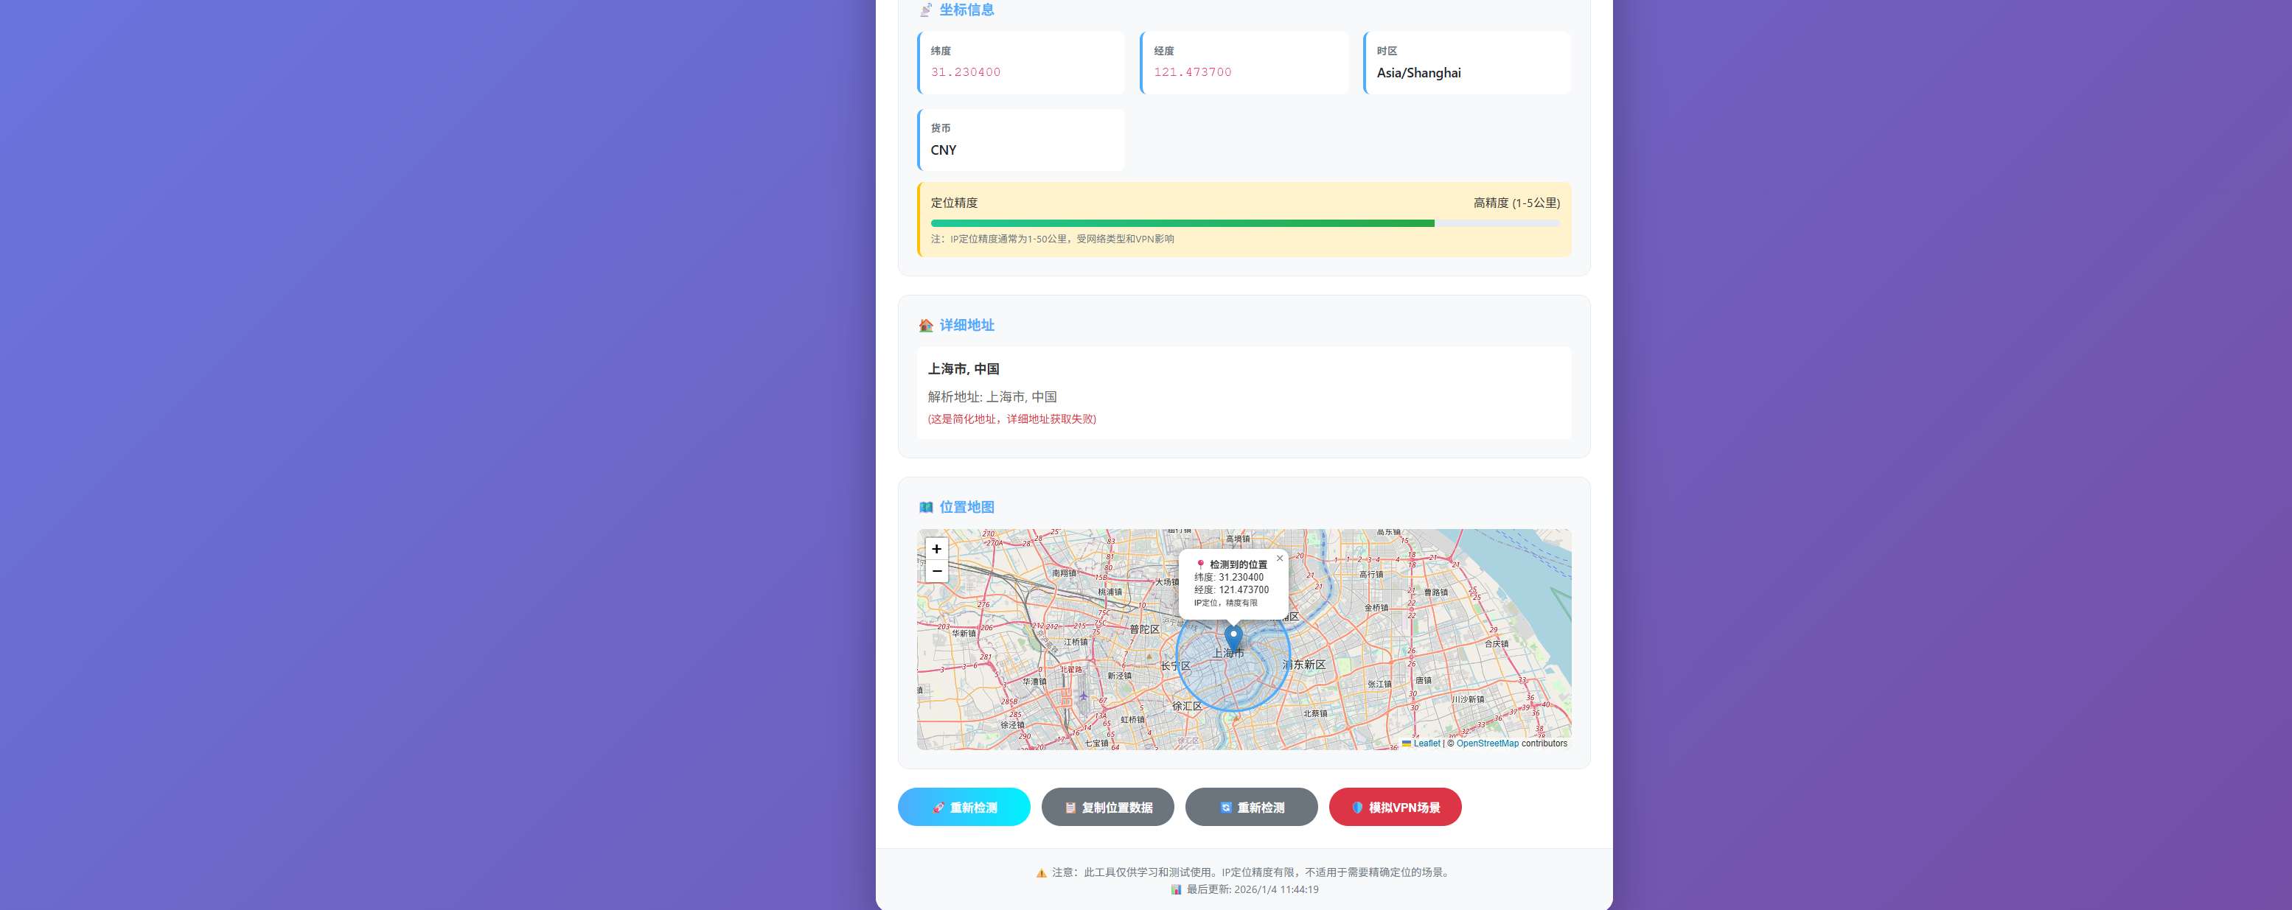Click the map zoom out minus button
Screen dimensions: 2292x910
pos(936,571)
